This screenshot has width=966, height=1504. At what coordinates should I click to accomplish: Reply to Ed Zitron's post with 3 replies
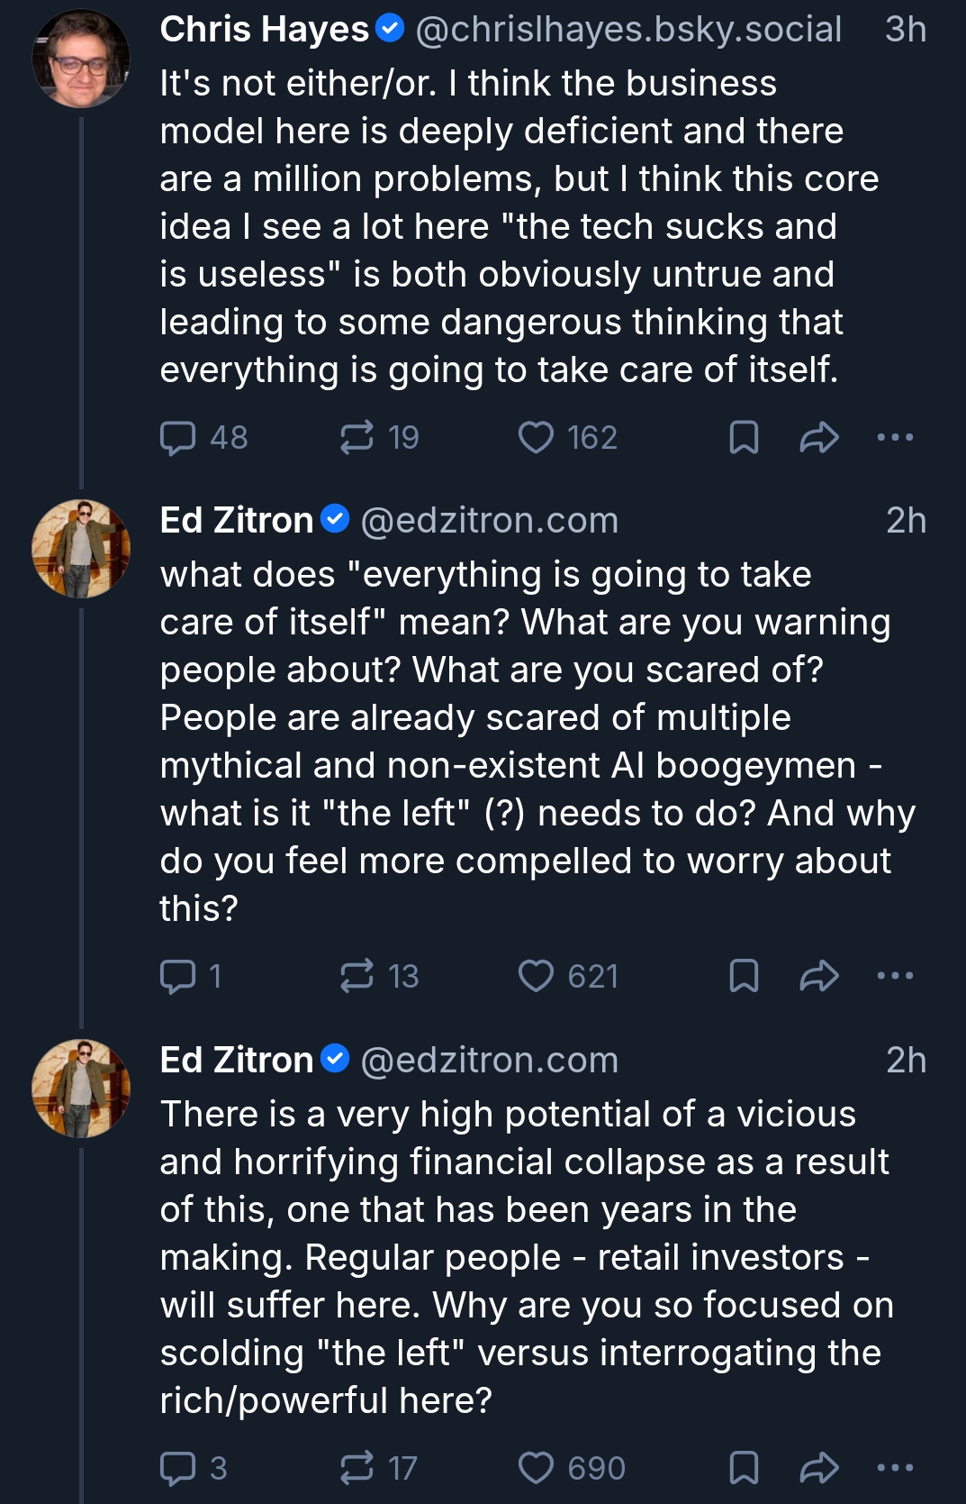tap(178, 1468)
